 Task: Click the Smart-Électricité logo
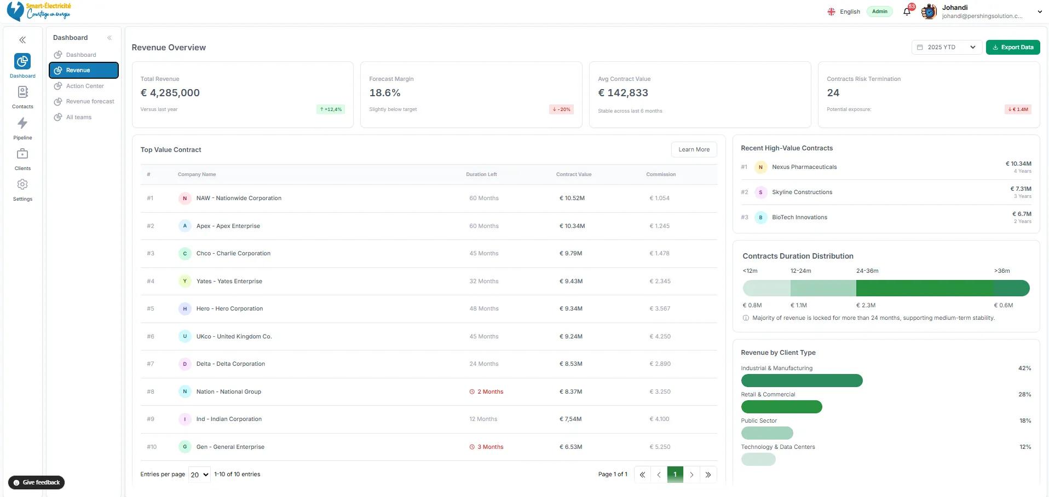pyautogui.click(x=39, y=11)
